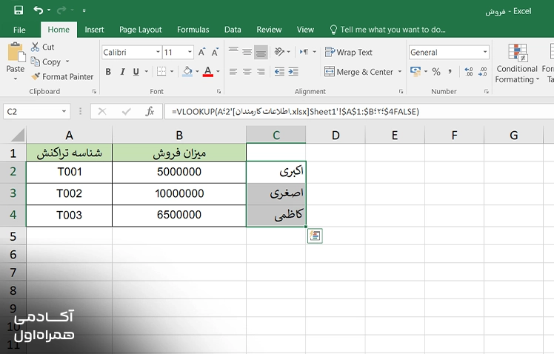Screen dimensions: 554x354
Task: Click the Increase Decimal icon
Action: click(x=469, y=72)
